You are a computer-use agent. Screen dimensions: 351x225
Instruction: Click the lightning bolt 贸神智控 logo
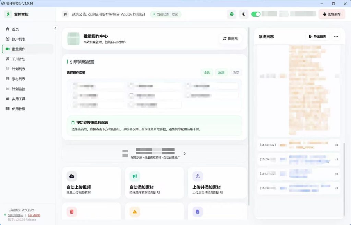8,14
